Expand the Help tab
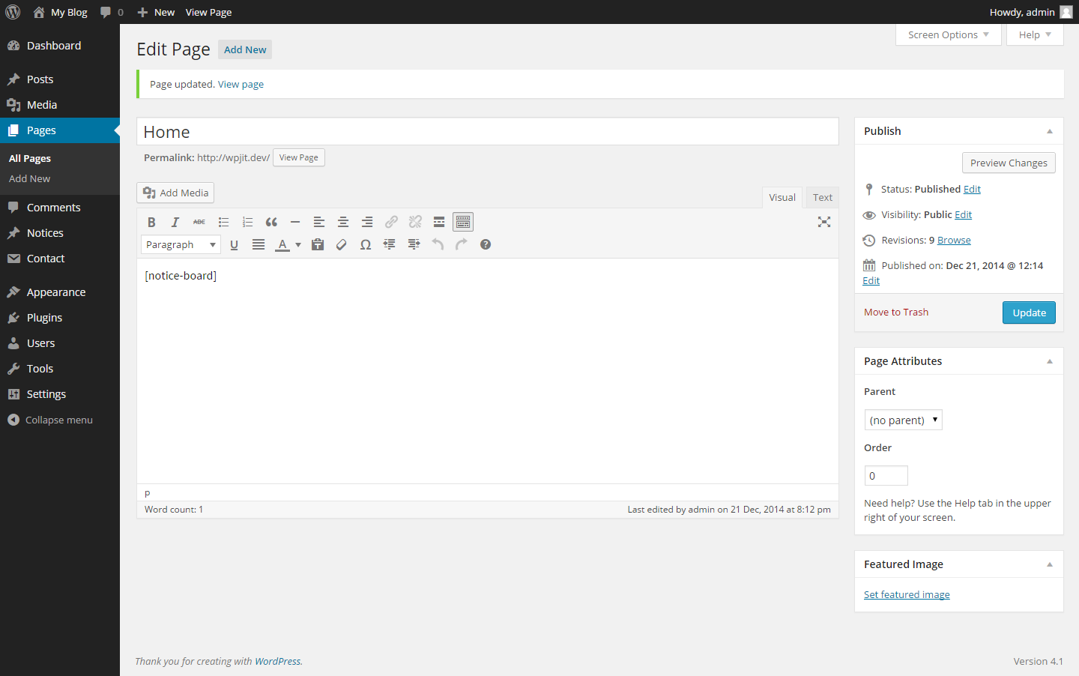 coord(1035,34)
